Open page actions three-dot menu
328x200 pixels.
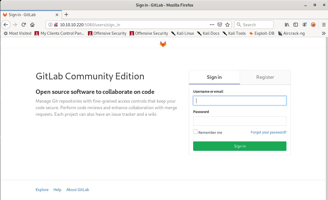click(x=212, y=25)
